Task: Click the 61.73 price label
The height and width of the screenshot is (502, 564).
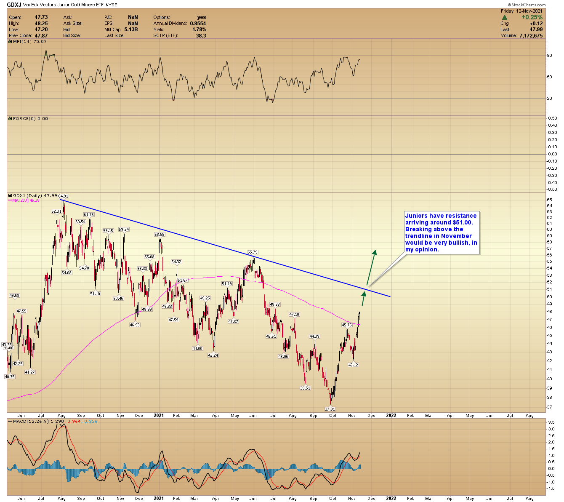Action: pos(89,214)
